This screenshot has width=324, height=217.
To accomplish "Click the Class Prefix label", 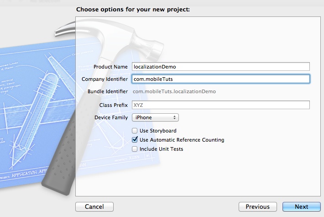I will tap(114, 105).
